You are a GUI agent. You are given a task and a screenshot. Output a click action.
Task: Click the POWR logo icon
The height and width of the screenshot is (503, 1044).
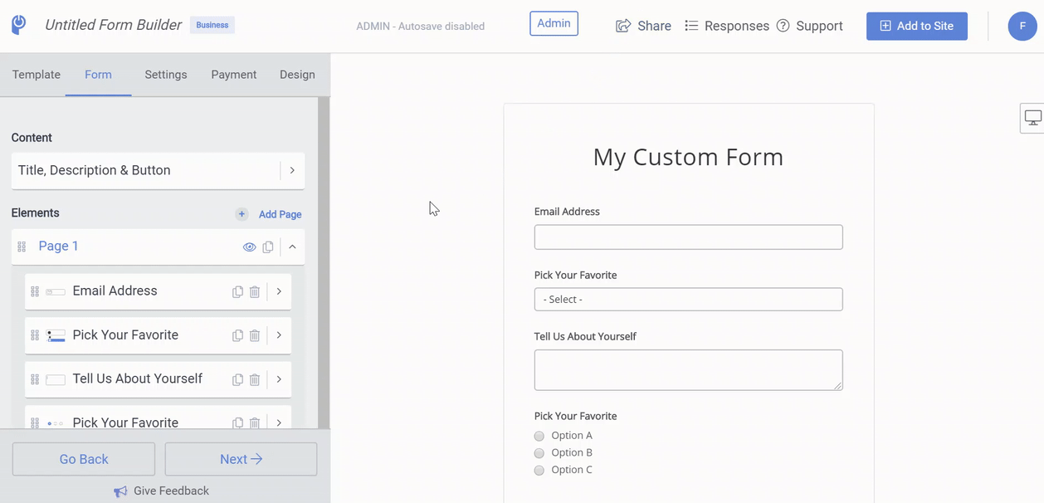point(19,25)
